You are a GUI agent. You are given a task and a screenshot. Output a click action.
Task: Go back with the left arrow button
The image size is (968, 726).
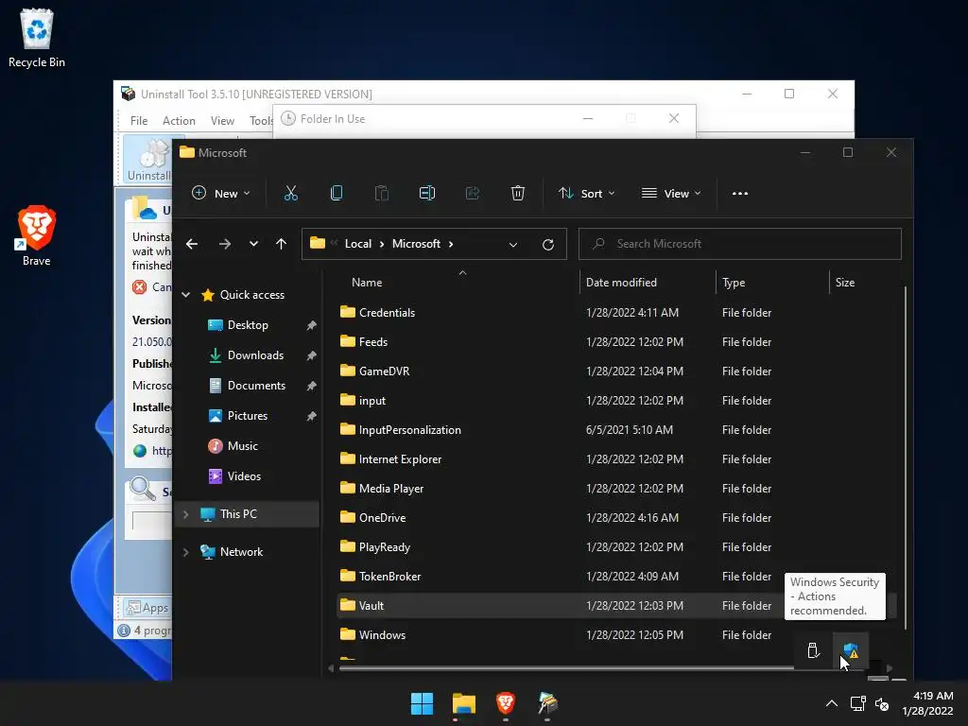coord(192,244)
